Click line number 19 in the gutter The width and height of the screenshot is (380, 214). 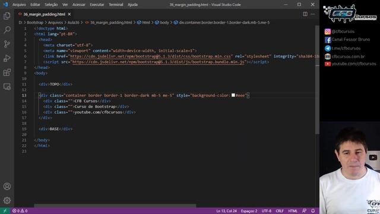[x=24, y=129]
